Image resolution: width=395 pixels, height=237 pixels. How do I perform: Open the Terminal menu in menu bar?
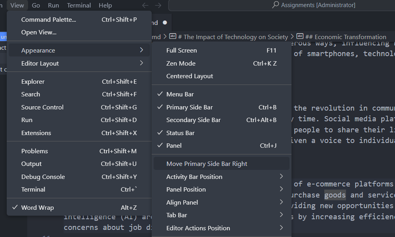(x=79, y=5)
